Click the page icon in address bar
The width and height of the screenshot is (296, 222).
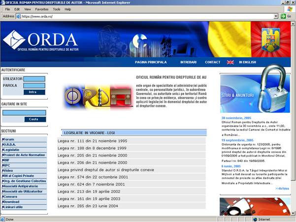tap(19, 16)
